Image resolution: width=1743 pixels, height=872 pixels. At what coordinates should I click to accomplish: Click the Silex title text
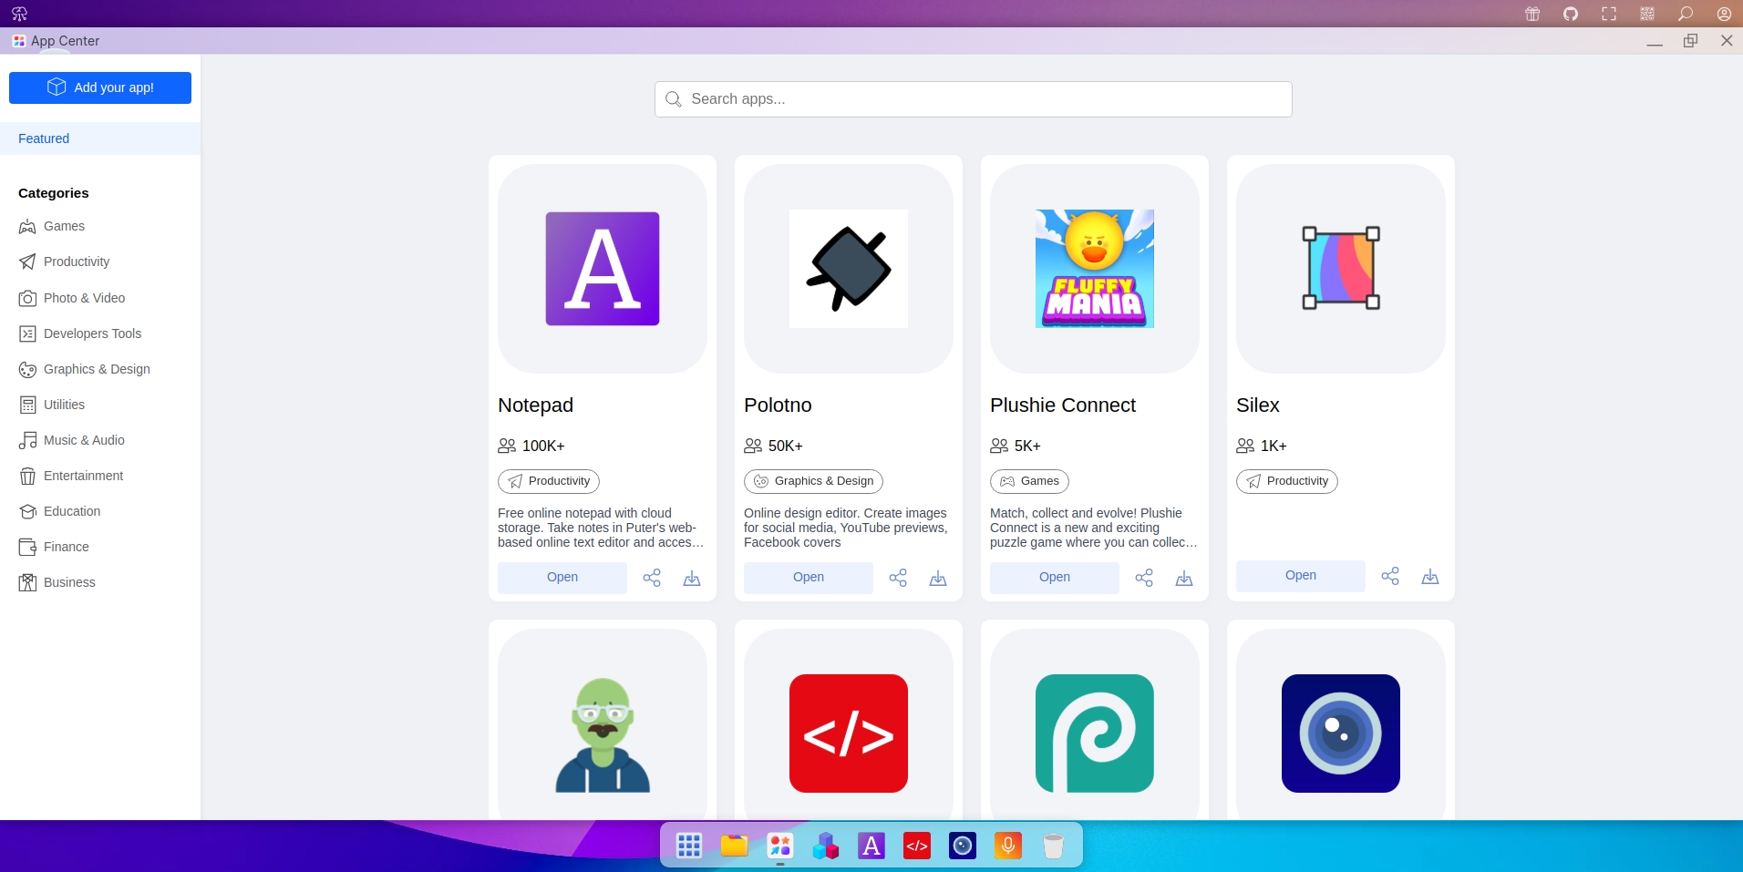click(1258, 405)
